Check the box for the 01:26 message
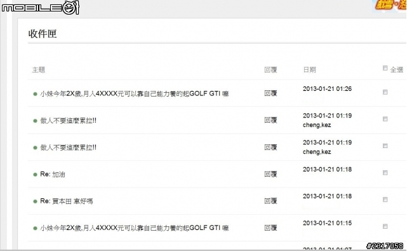The image size is (407, 251). [385, 92]
